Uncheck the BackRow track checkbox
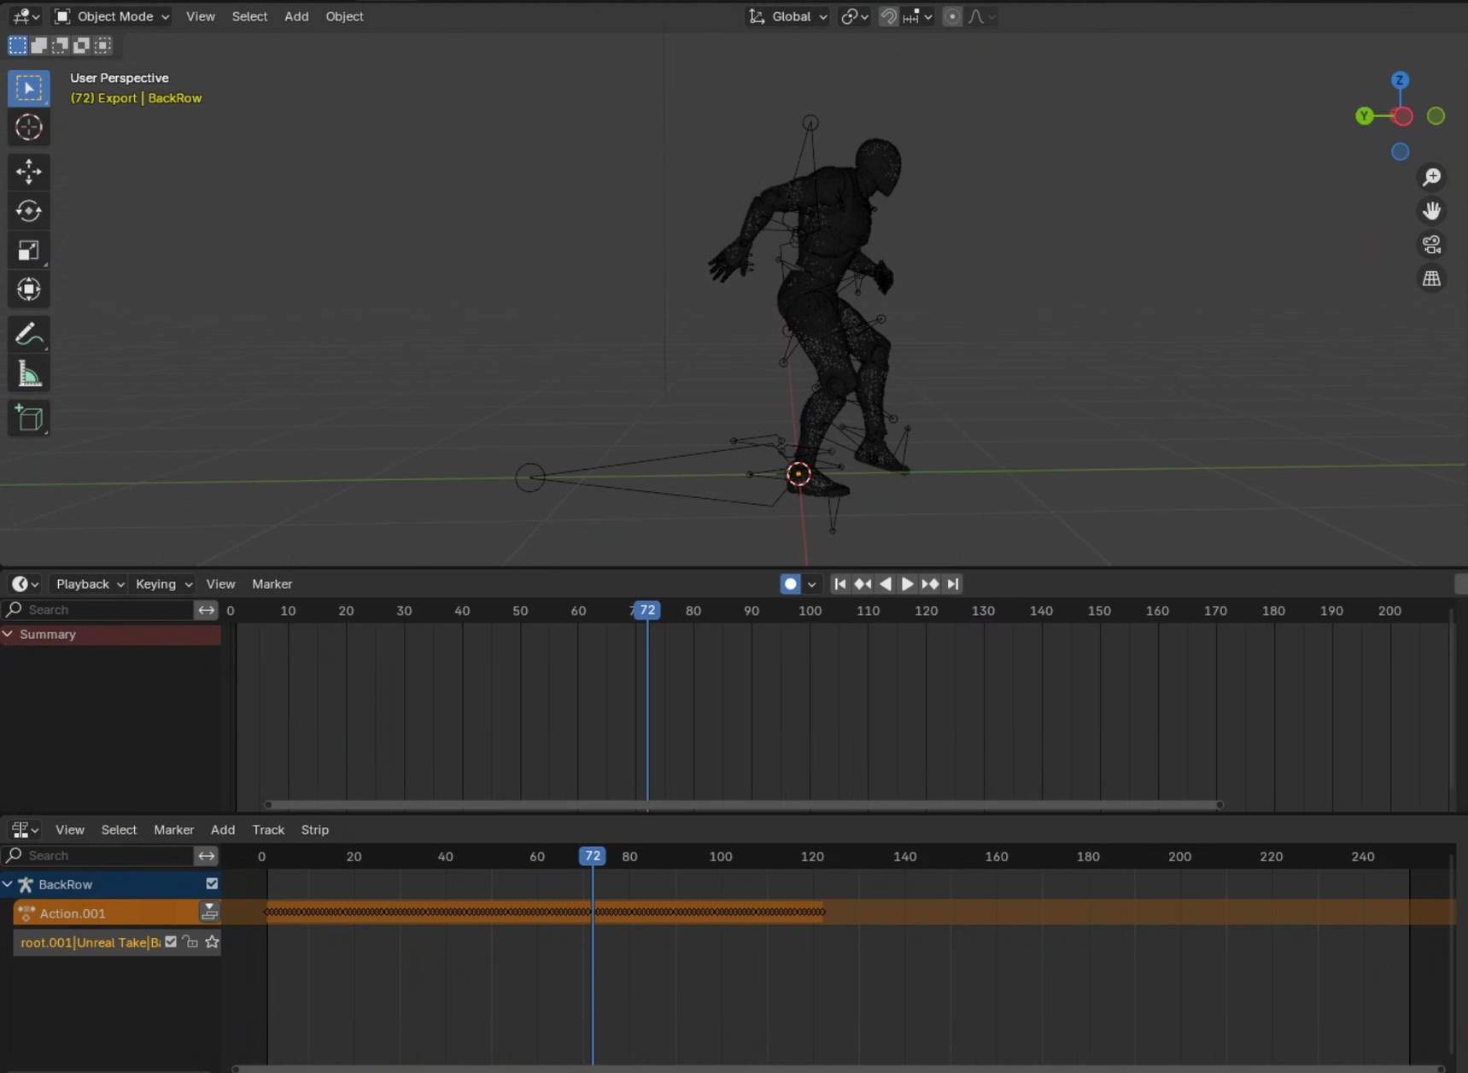 (212, 884)
